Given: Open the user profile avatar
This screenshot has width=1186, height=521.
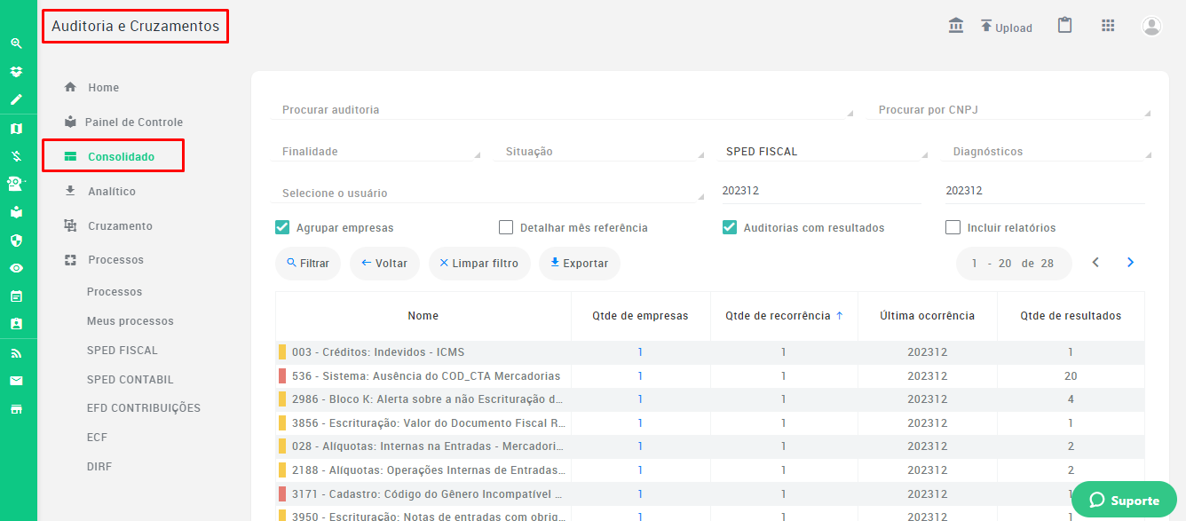Looking at the screenshot, I should click(1151, 26).
